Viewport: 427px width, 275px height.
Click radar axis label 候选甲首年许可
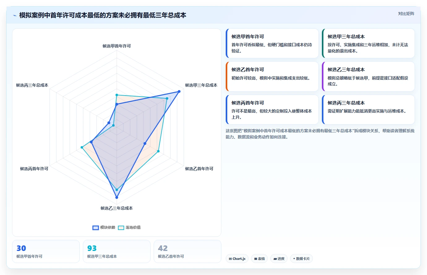click(117, 46)
